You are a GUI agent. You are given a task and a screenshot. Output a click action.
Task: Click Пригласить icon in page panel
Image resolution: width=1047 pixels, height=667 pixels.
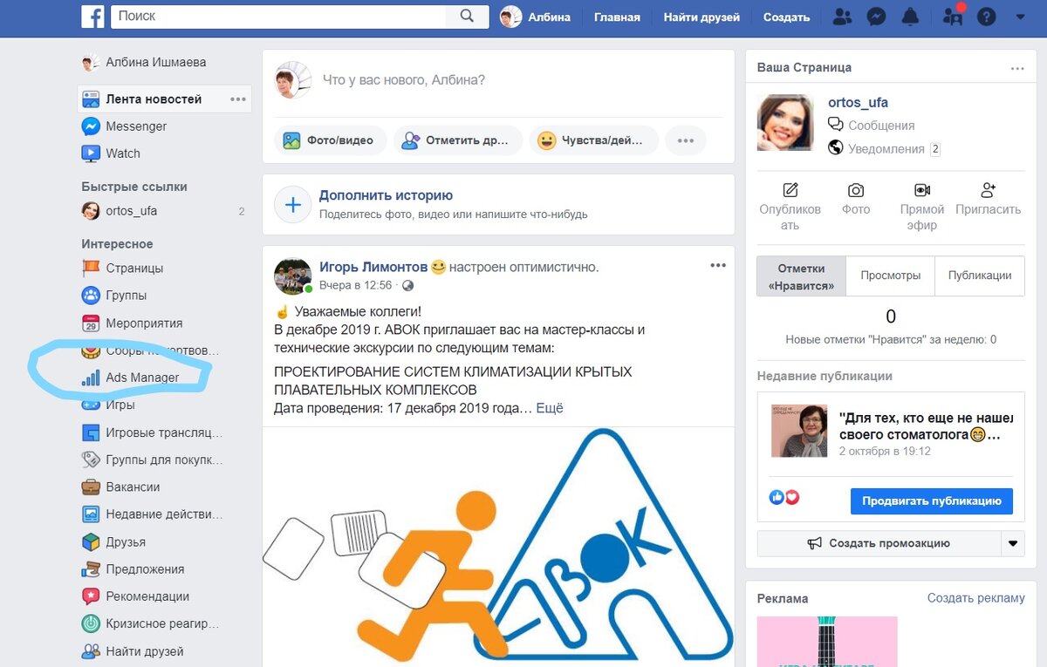(x=989, y=190)
